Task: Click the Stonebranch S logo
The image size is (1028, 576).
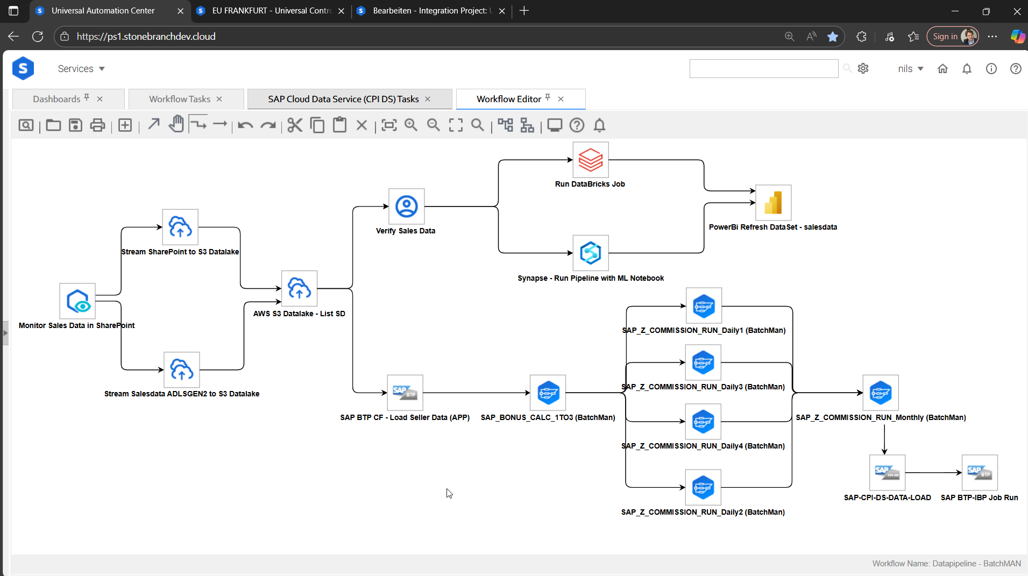Action: point(23,68)
